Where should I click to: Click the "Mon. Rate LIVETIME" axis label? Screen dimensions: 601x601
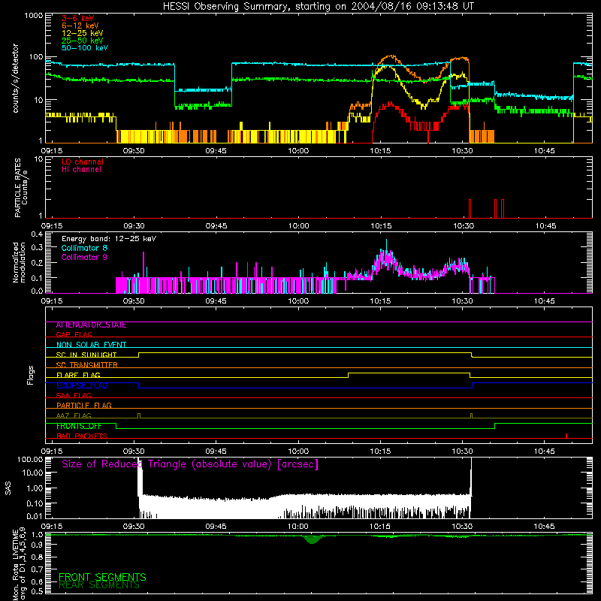pyautogui.click(x=15, y=564)
